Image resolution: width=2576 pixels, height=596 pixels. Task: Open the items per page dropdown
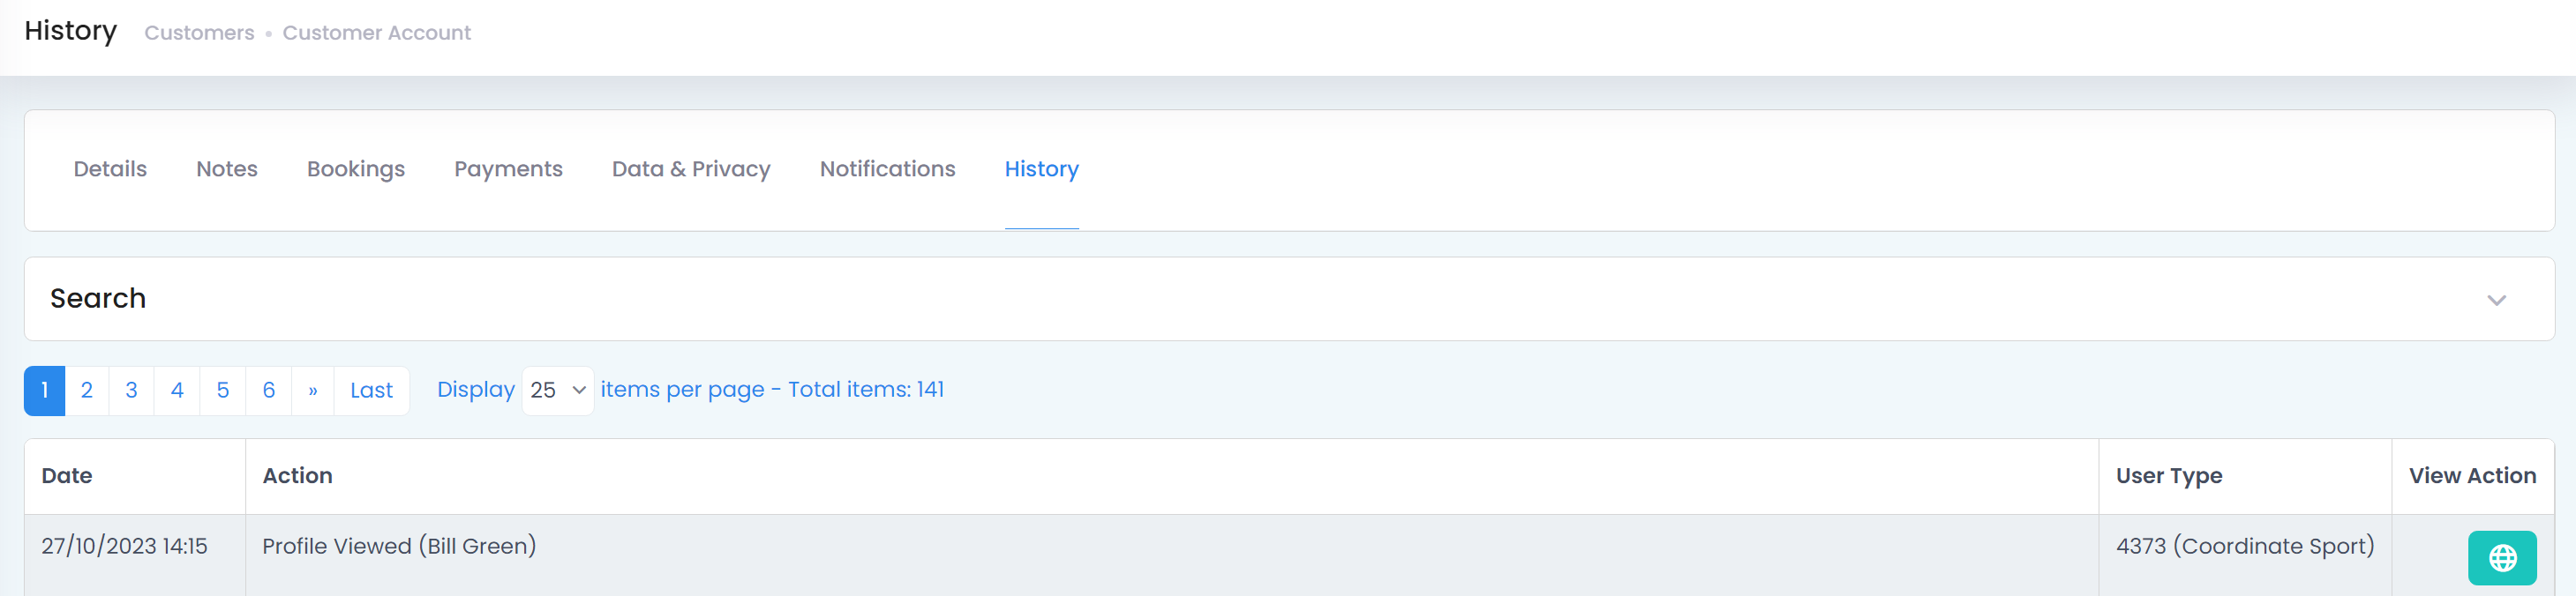[x=557, y=391]
